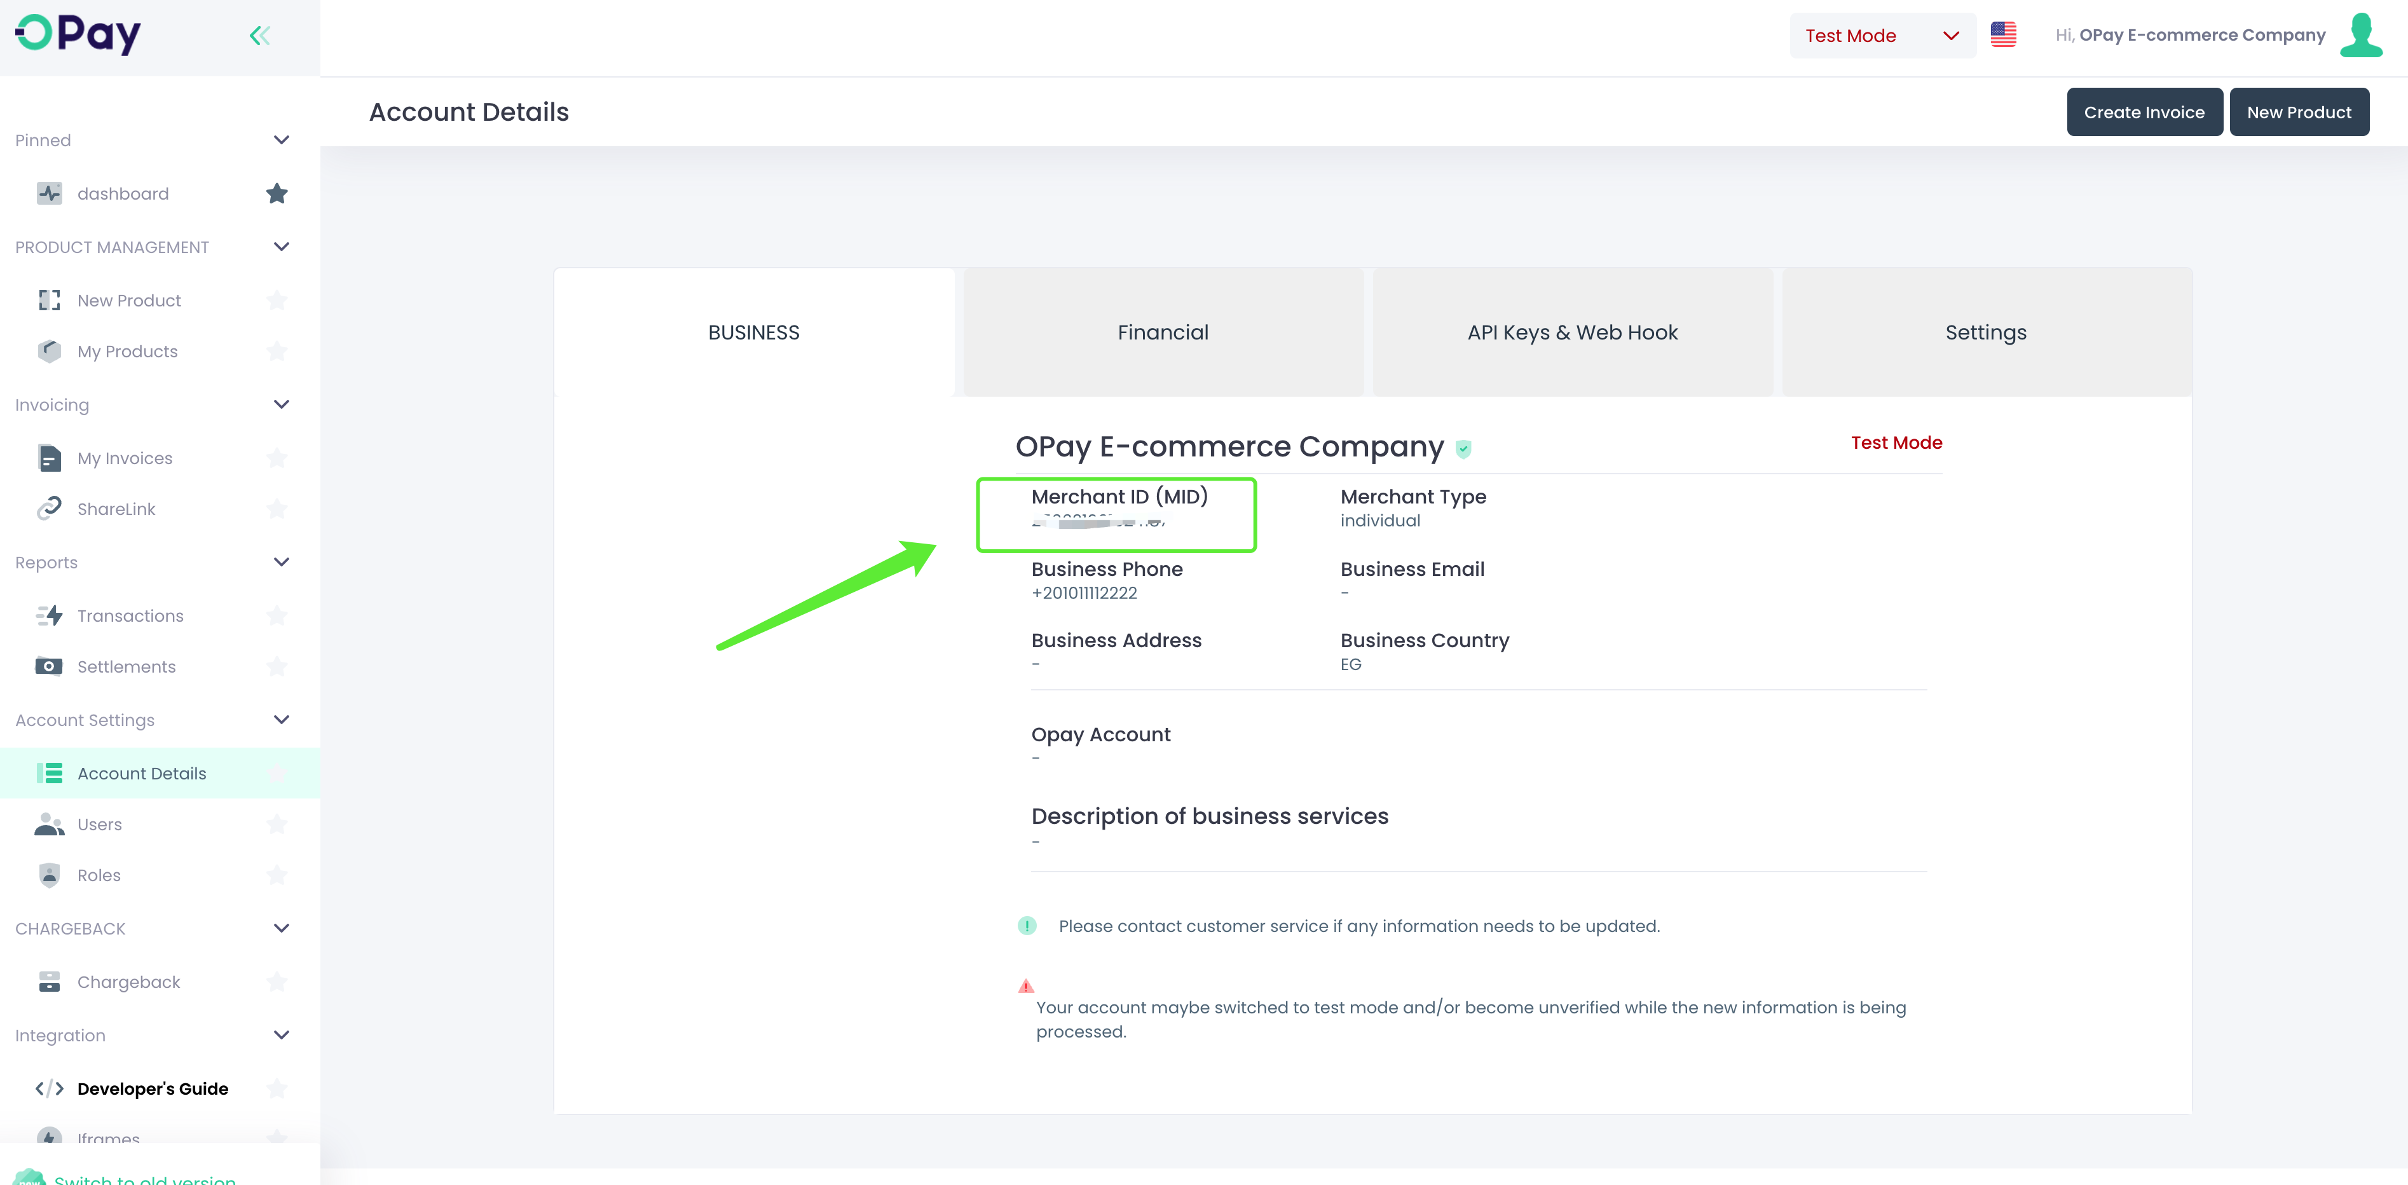Click the Merchant Type value individual

[1379, 521]
